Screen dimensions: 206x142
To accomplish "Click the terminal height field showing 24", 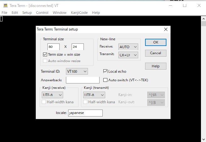I will point(78,47).
